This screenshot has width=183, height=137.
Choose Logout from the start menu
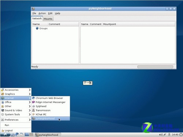pos(16,130)
